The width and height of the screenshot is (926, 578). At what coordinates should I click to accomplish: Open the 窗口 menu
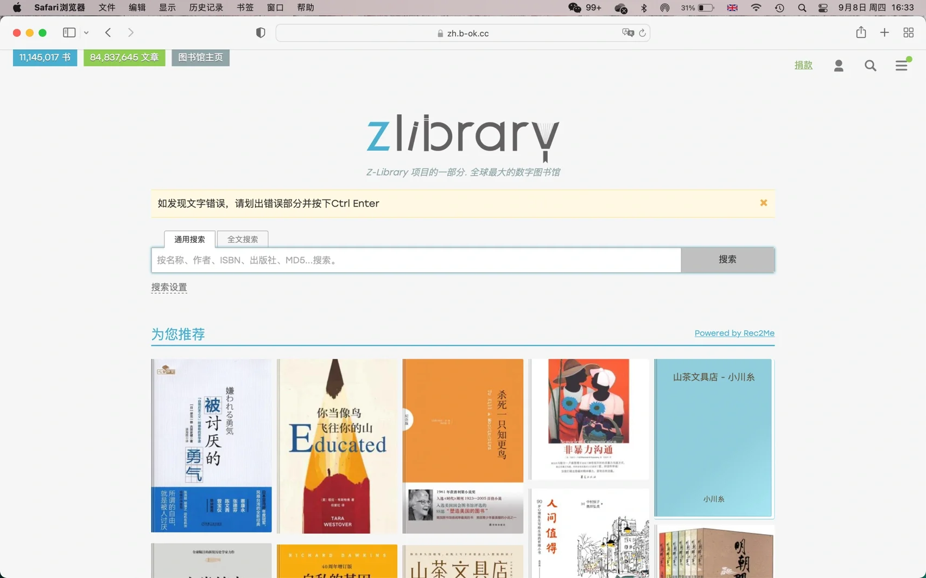(x=275, y=8)
